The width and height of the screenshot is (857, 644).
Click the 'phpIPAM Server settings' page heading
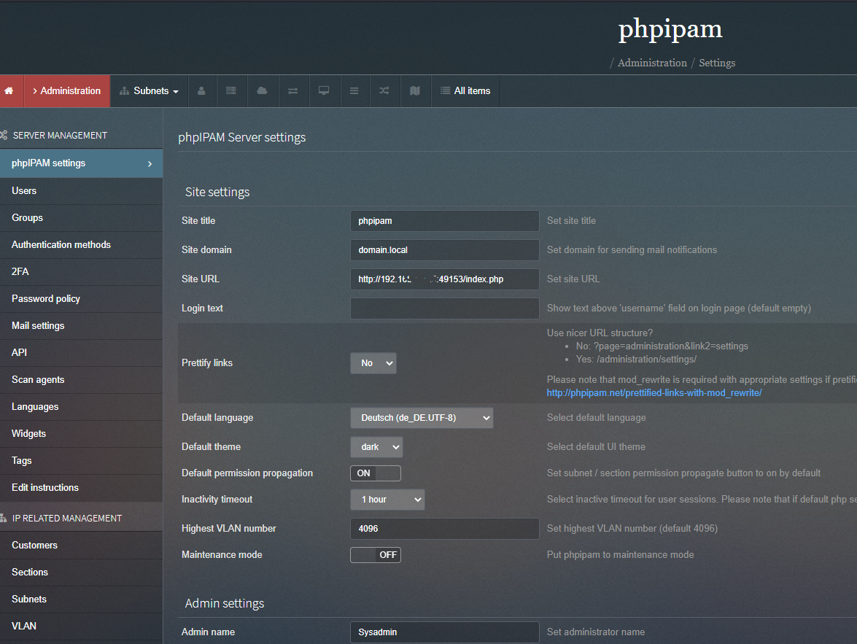[242, 137]
